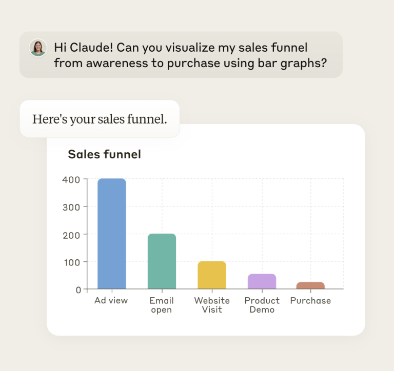Click the "Product Demo" axis label

[x=262, y=305]
